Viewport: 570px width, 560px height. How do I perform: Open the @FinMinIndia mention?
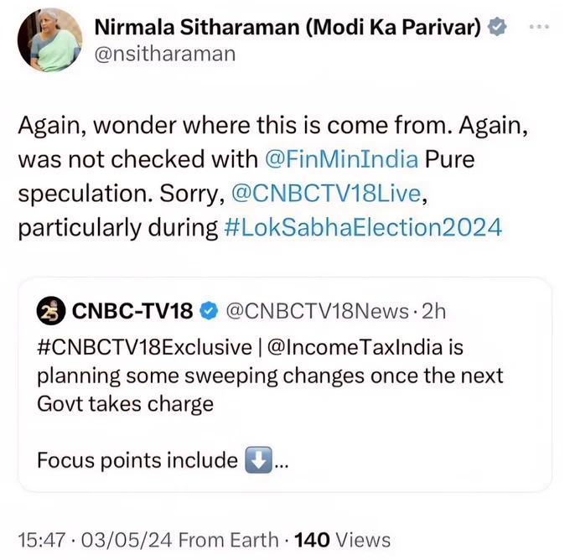(x=342, y=159)
